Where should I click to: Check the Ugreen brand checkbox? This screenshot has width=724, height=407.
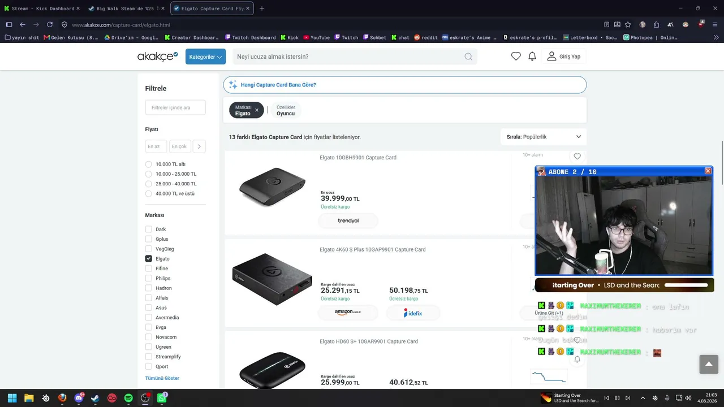149,347
